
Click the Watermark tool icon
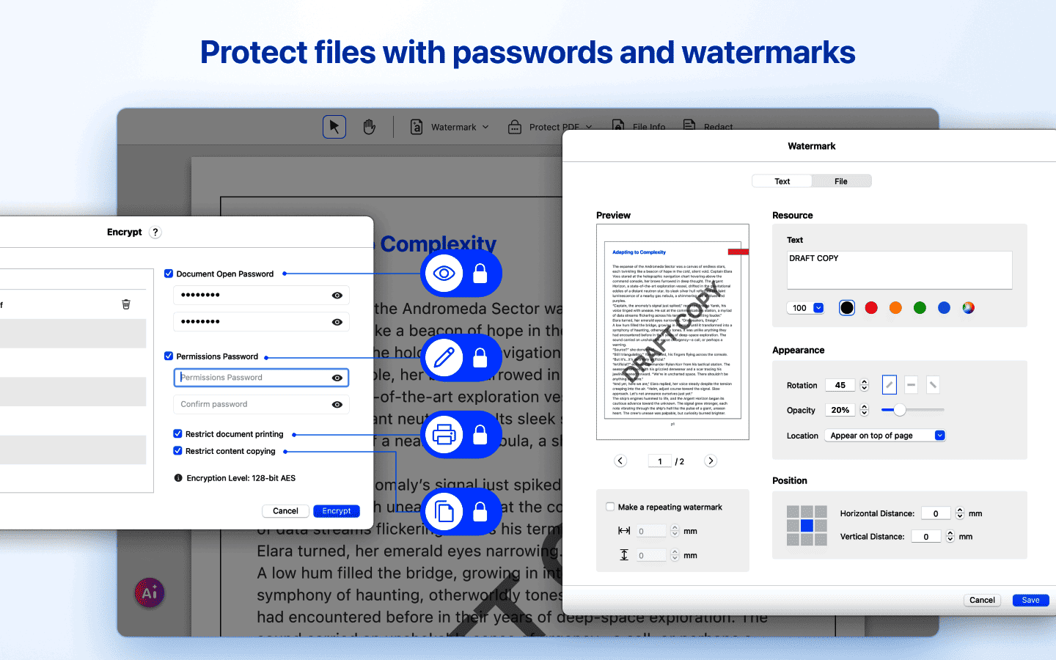[x=416, y=126]
